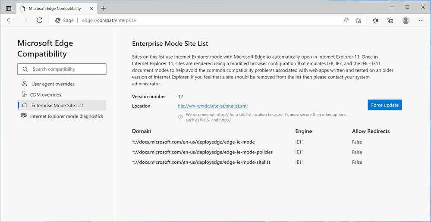Screen dimensions: 431x222
Task: Open the Favorites list icon
Action: point(375,20)
